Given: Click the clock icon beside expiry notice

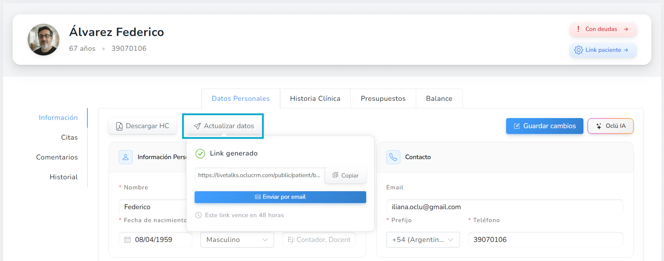Looking at the screenshot, I should click(x=198, y=215).
